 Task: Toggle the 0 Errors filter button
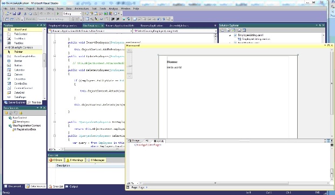(x=56, y=160)
